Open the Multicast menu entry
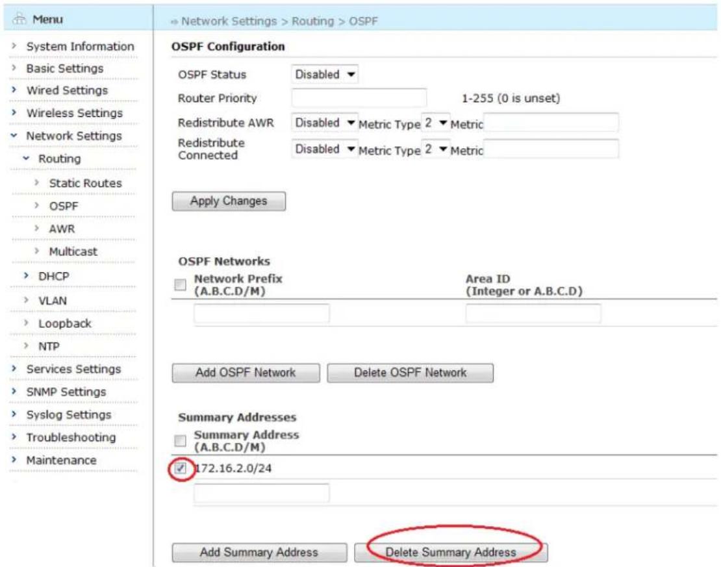Screen dimensions: 721x567 click(73, 251)
